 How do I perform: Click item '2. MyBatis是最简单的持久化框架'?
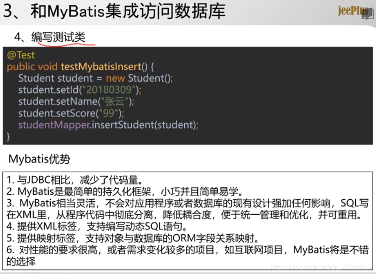click(x=125, y=191)
